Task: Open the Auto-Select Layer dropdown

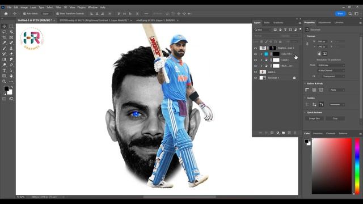Action: [47, 14]
